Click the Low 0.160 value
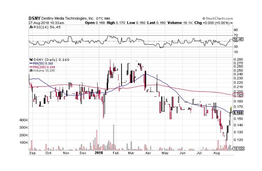The width and height of the screenshot is (262, 171). pyautogui.click(x=136, y=23)
